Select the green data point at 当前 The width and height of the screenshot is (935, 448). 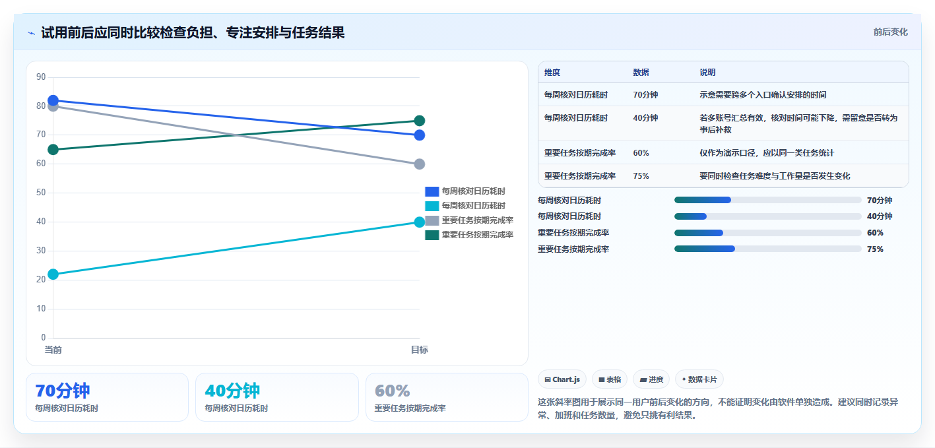point(53,150)
